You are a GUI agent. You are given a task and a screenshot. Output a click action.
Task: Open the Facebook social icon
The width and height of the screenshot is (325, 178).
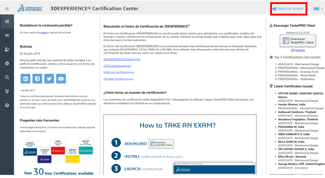coord(37,79)
